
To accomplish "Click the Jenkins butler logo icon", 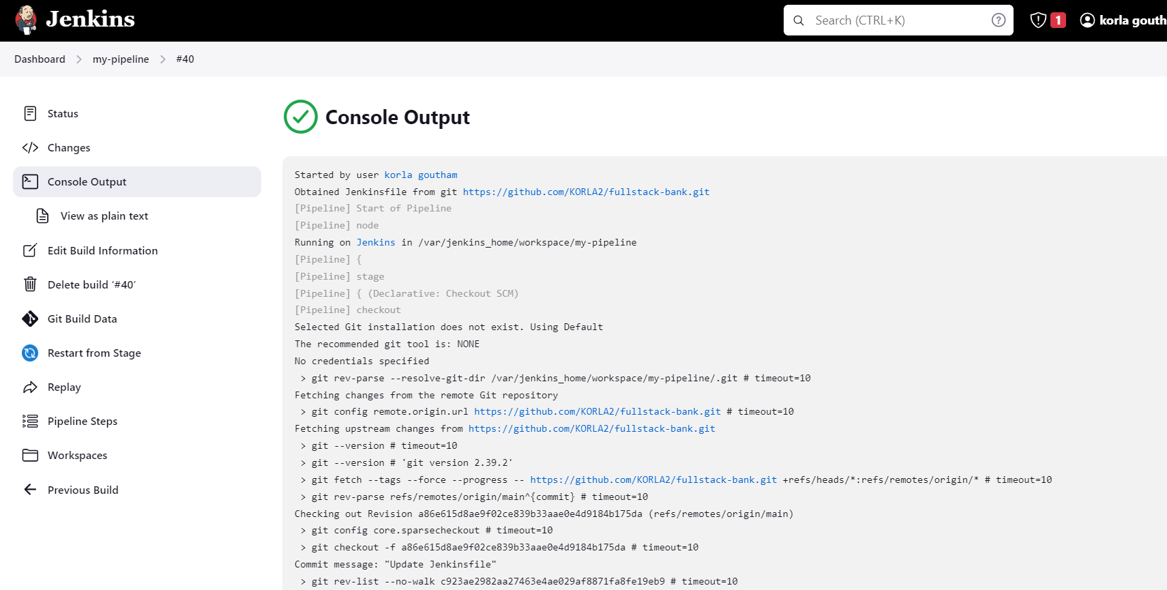I will tap(26, 20).
